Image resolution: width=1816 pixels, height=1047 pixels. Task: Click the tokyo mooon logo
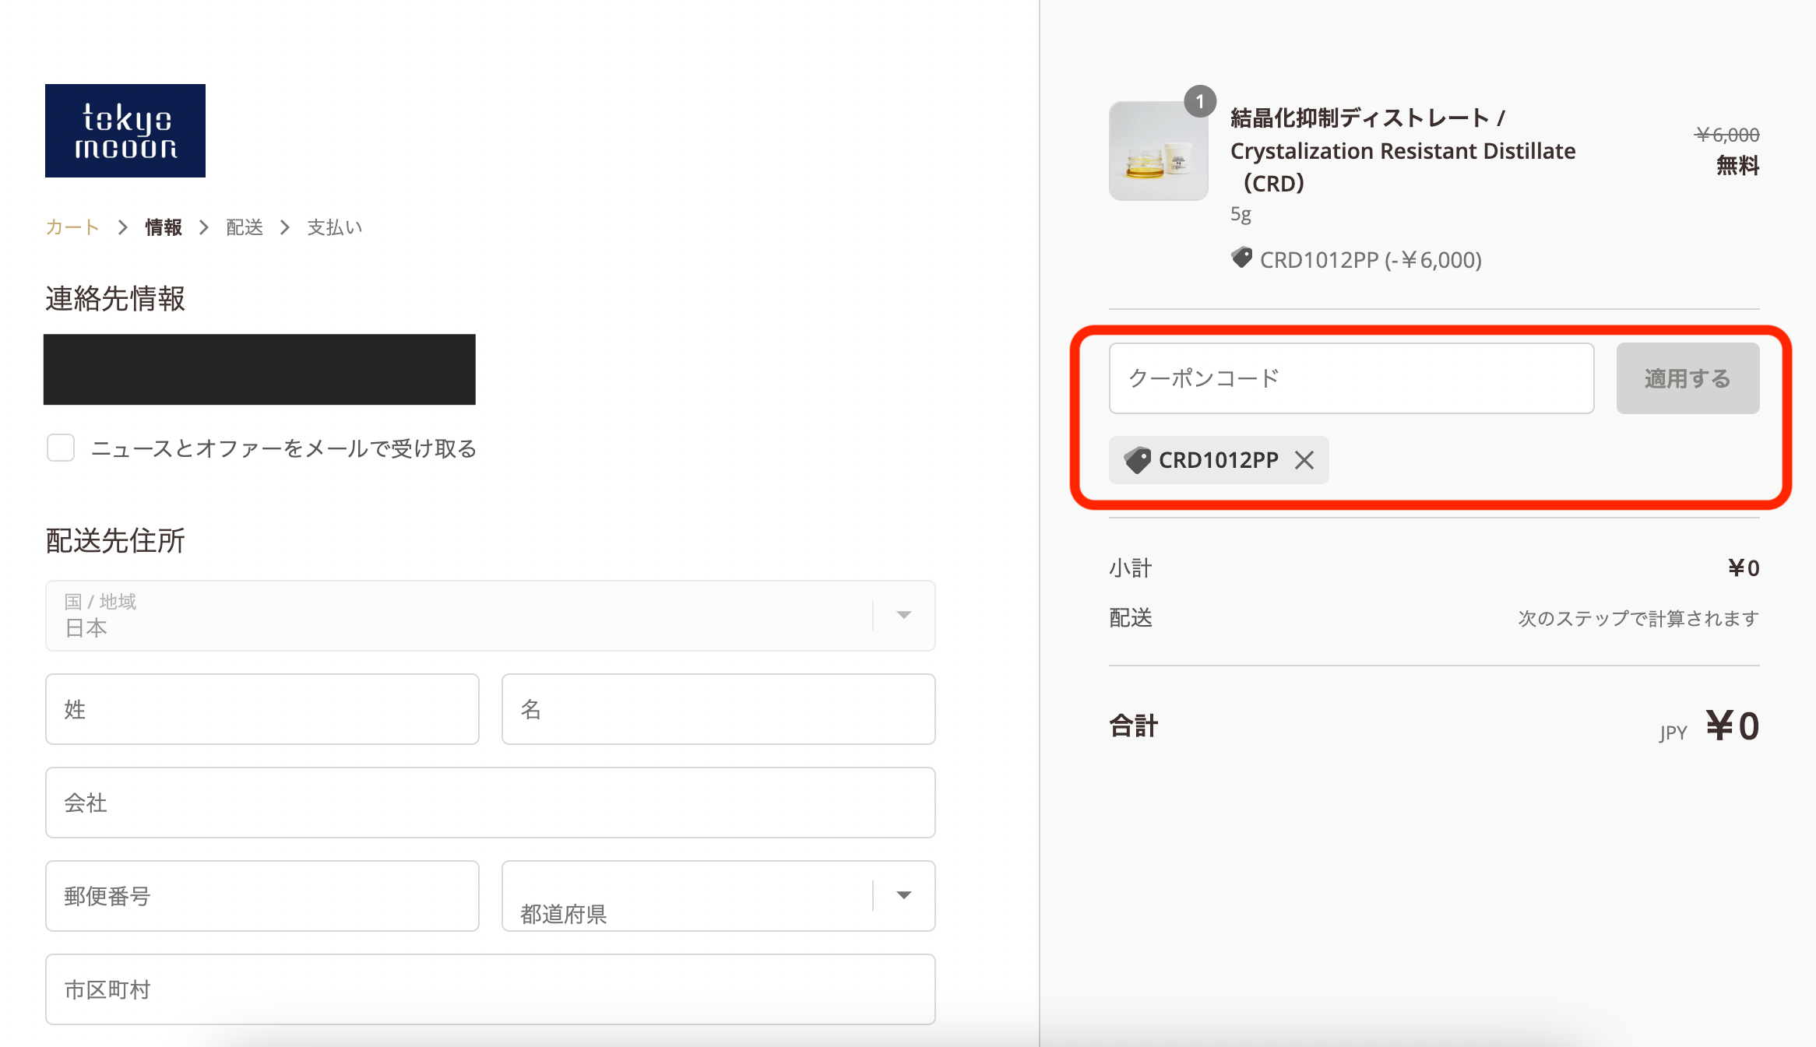[x=125, y=130]
